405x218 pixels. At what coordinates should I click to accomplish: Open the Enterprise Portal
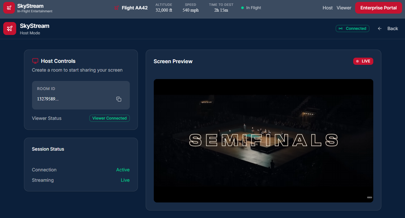pos(378,8)
